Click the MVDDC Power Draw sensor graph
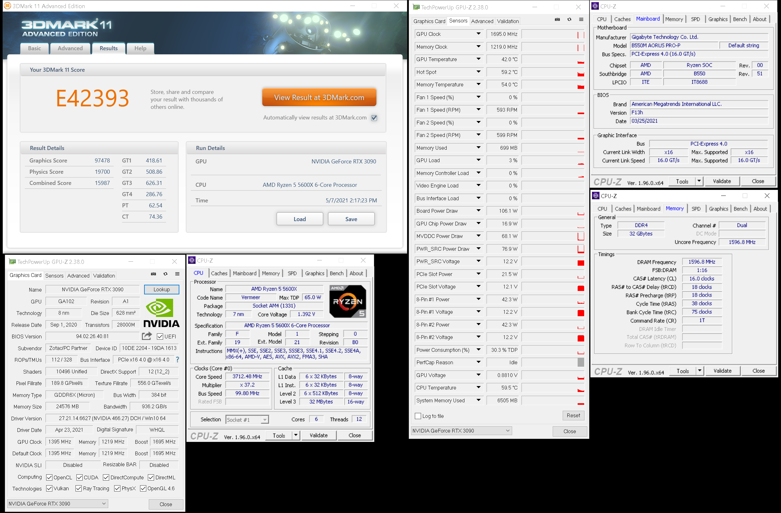Screen dimensions: 781x513 pos(553,236)
